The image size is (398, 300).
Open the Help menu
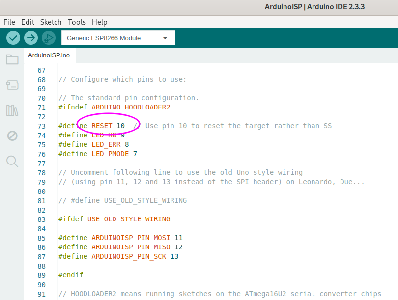[99, 22]
